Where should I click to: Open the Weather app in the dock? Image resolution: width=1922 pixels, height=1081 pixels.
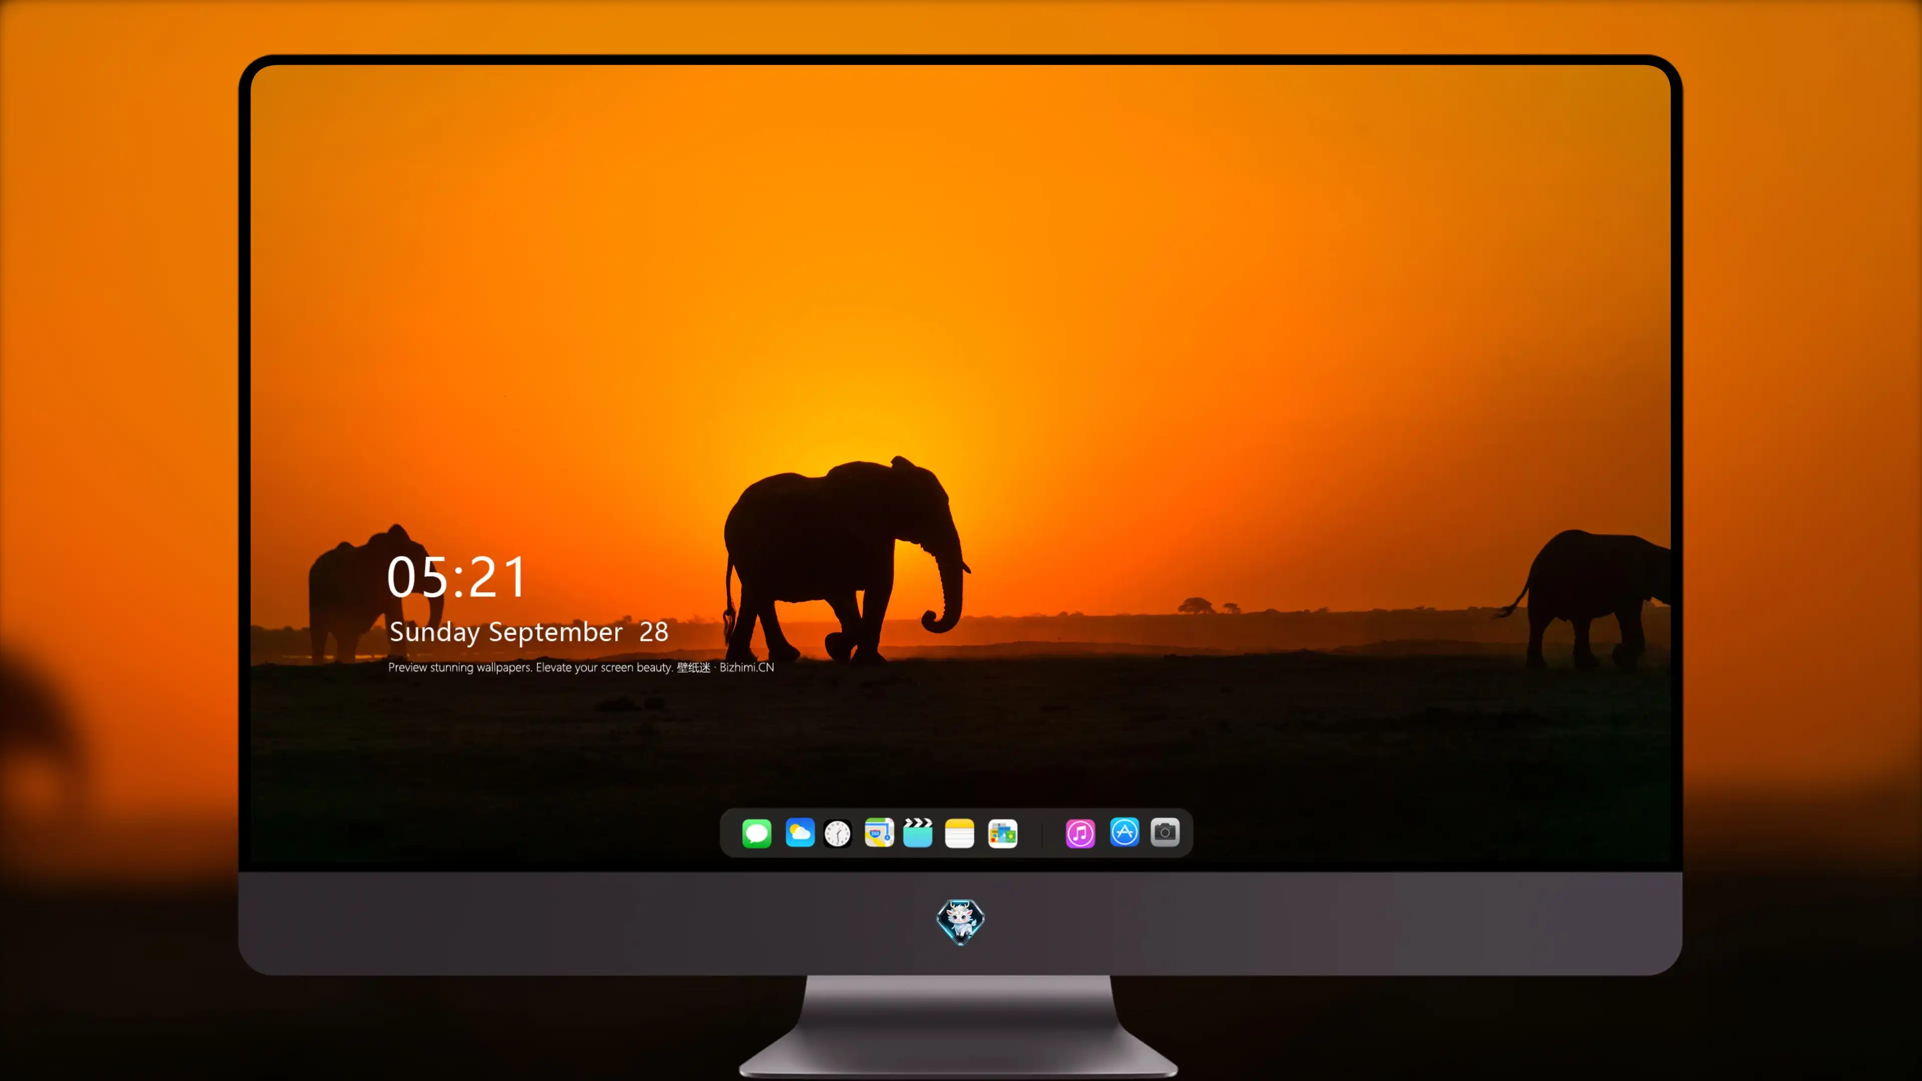[x=800, y=833]
